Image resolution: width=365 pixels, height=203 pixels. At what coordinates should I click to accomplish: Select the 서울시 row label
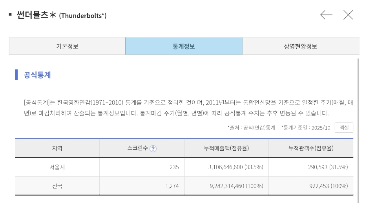(57, 167)
